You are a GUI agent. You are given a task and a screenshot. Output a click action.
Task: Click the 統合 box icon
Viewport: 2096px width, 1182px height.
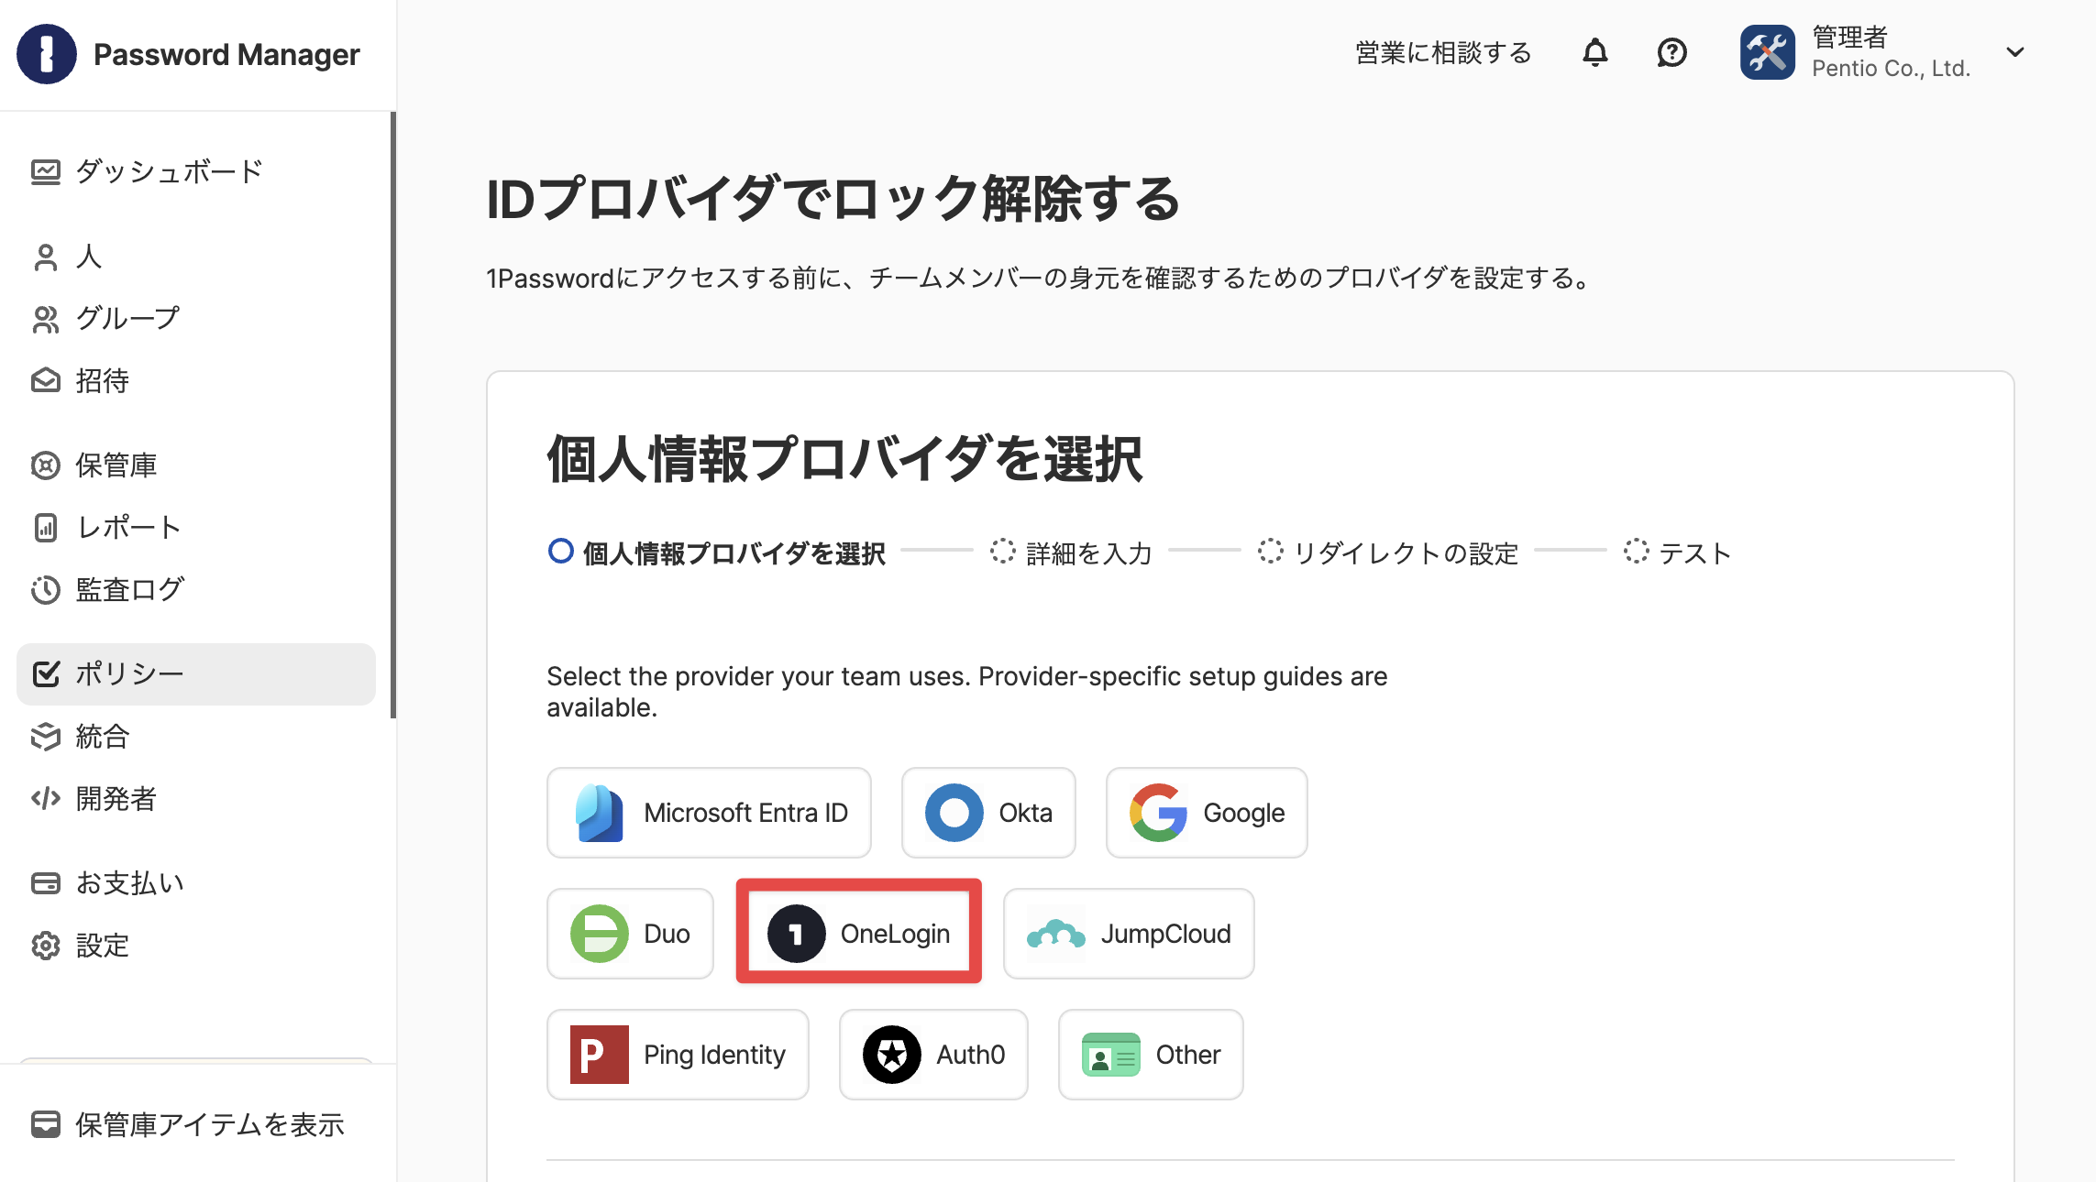click(46, 737)
